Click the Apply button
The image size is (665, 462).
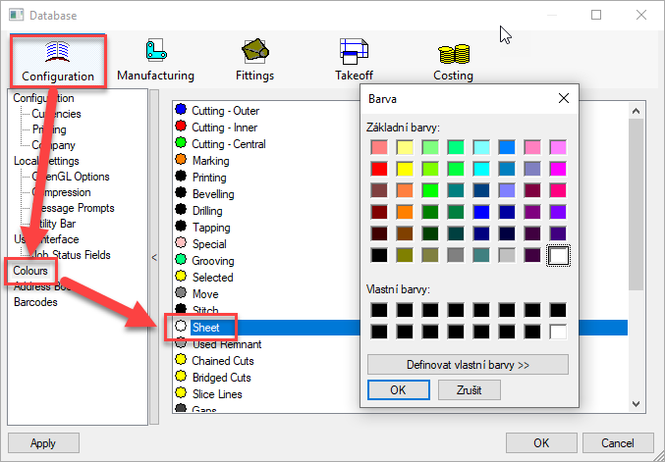click(43, 443)
